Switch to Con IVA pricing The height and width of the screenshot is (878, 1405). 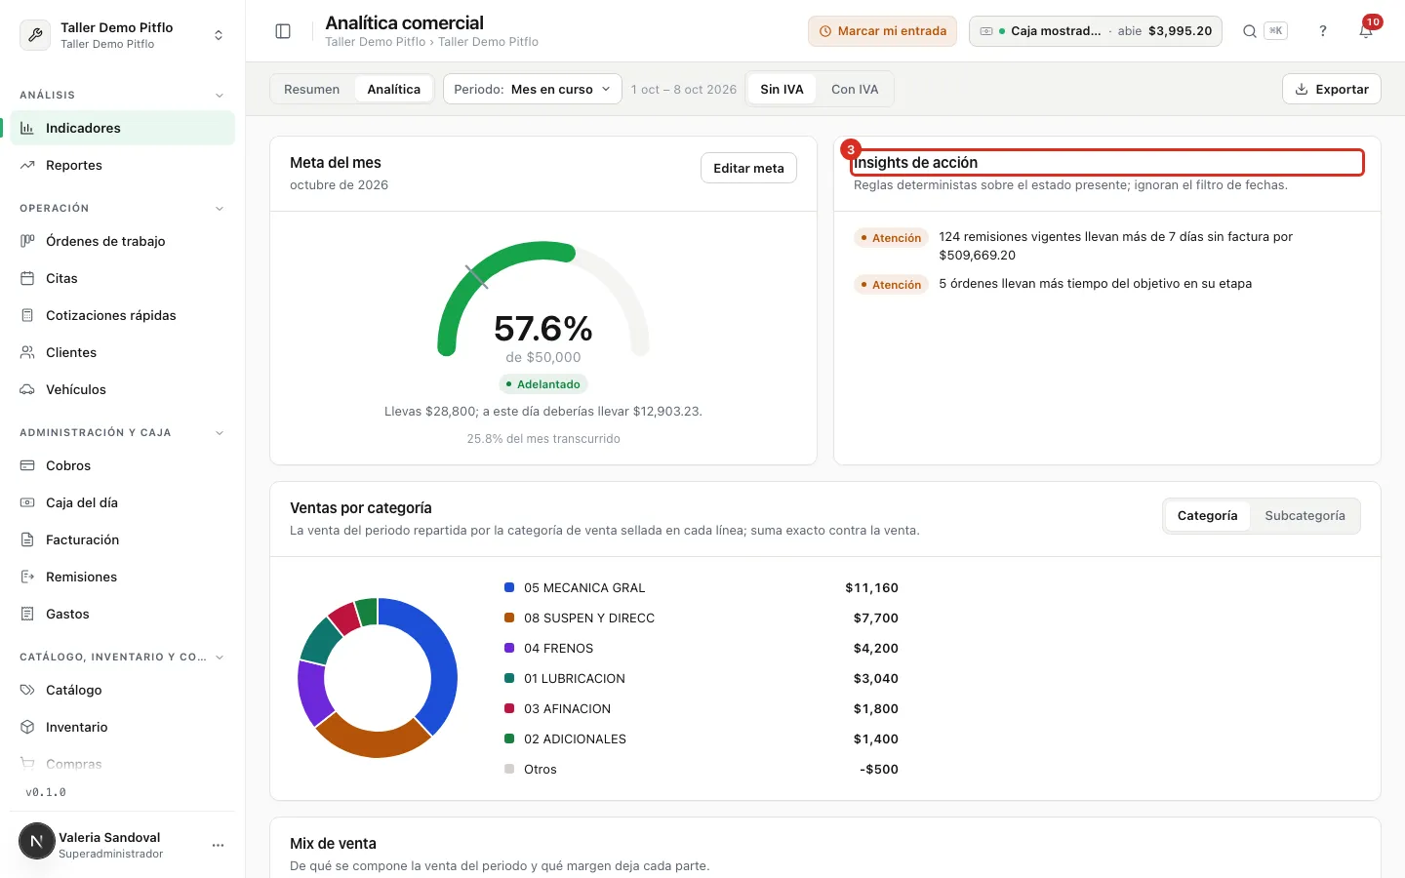tap(855, 89)
